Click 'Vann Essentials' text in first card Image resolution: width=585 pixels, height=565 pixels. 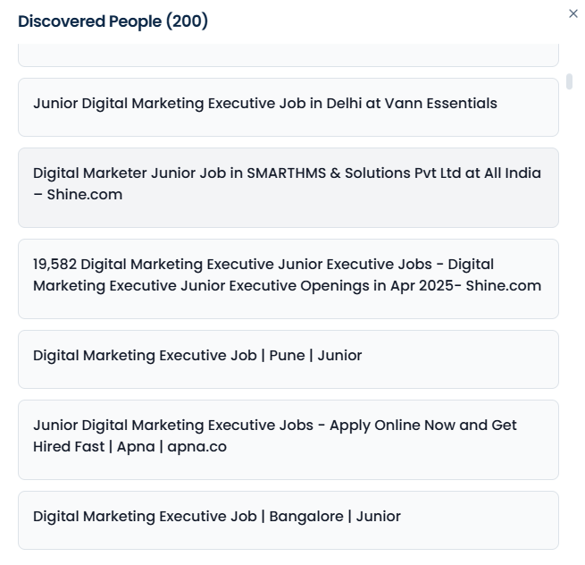click(441, 104)
